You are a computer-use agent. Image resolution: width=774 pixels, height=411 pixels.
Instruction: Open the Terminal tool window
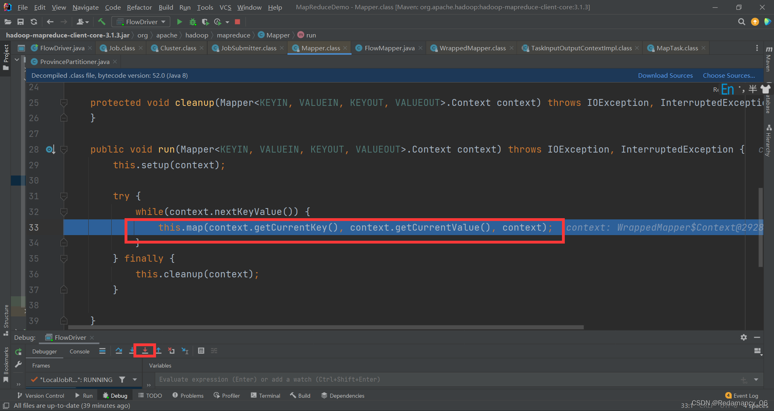[x=265, y=396]
